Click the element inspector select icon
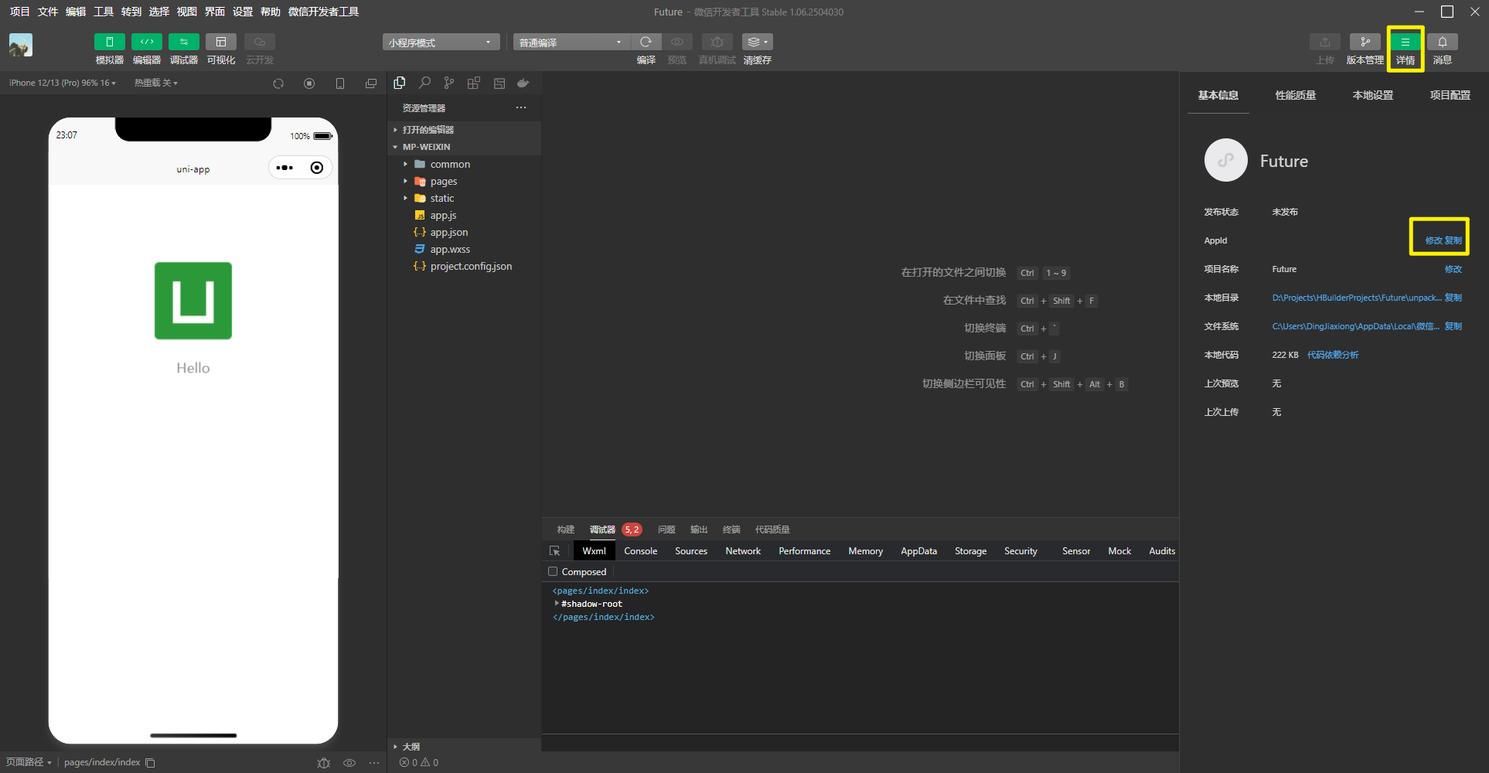1489x773 pixels. point(554,551)
